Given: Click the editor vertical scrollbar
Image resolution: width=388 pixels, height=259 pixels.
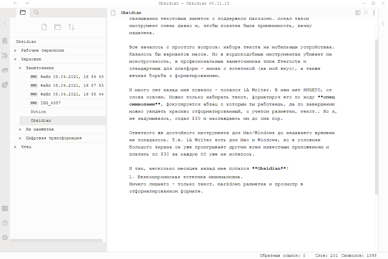Looking at the screenshot, I should (x=377, y=117).
